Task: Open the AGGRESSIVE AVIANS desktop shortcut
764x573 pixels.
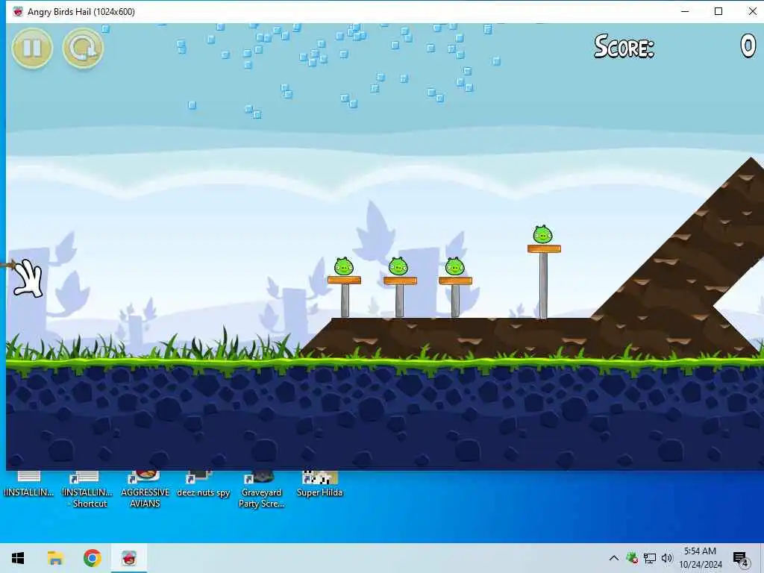Action: 145,489
